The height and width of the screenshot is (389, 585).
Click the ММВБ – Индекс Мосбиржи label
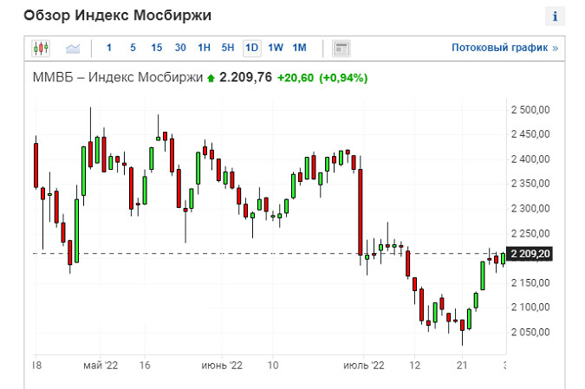117,78
